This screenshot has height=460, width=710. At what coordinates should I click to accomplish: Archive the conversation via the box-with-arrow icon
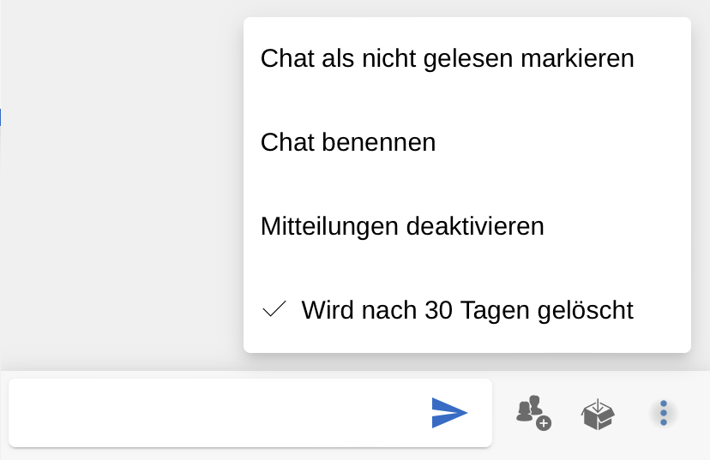(x=598, y=414)
